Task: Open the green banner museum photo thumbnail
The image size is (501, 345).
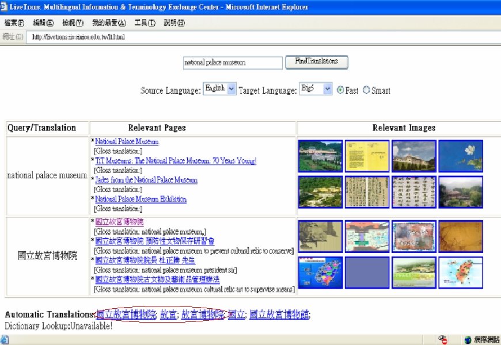Action: tap(414, 273)
